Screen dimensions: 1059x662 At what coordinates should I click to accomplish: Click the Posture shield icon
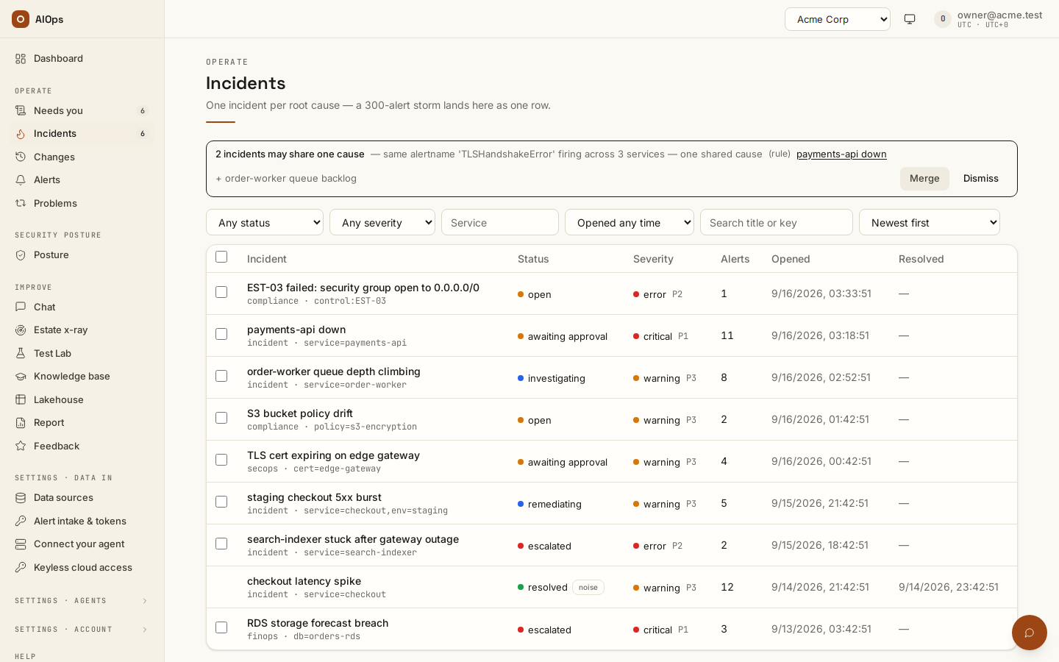click(21, 255)
